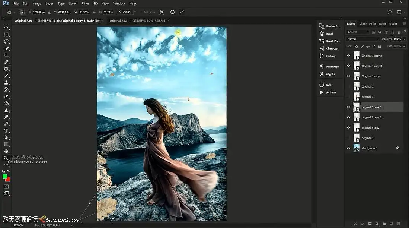Cancel the transform in the options bar

[172, 12]
